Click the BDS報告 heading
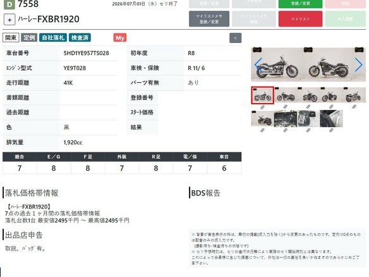 (206, 193)
